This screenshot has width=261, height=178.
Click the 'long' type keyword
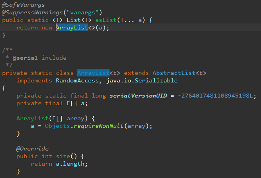coord(99,96)
